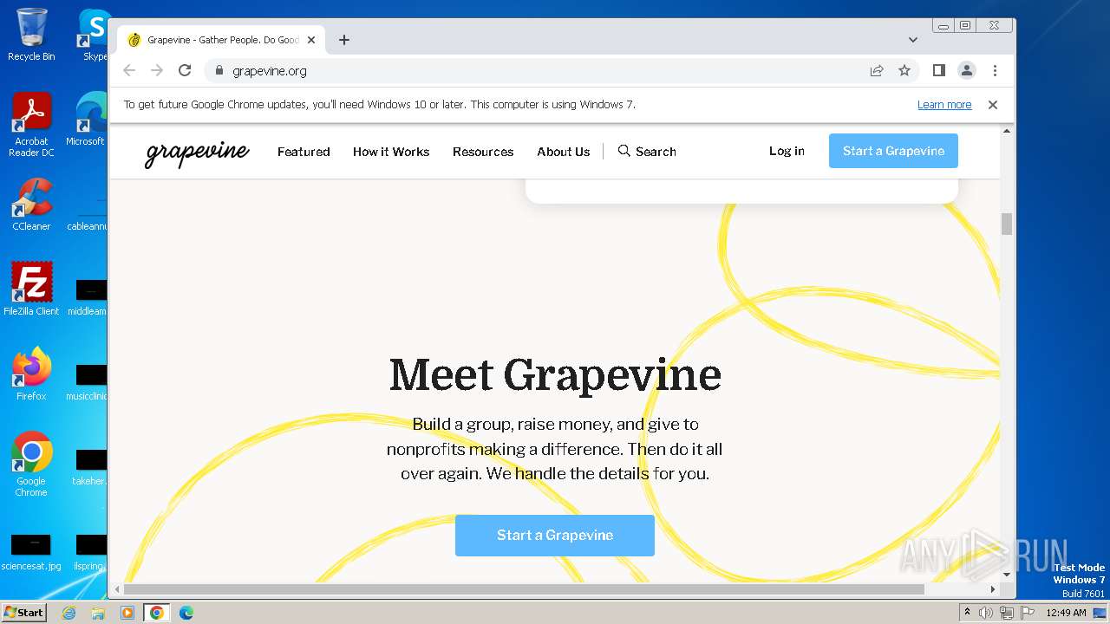Open Edge in taskbar
This screenshot has height=624, width=1110.
point(186,613)
